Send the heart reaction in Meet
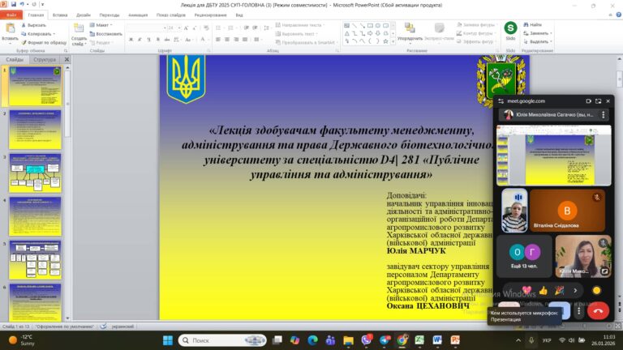The image size is (623, 350). click(526, 290)
